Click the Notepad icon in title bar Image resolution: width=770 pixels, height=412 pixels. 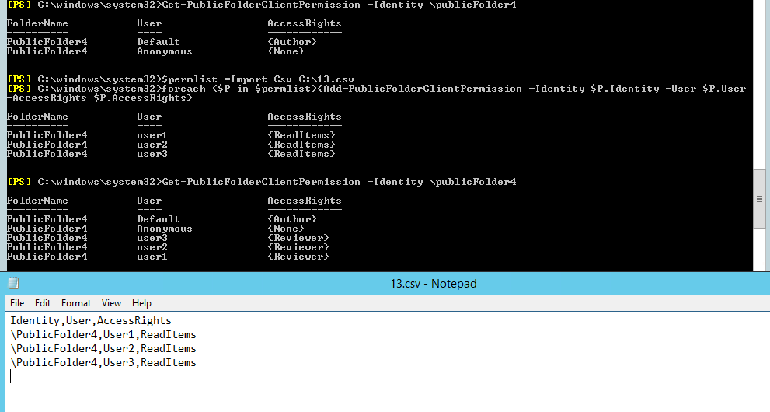click(x=14, y=283)
